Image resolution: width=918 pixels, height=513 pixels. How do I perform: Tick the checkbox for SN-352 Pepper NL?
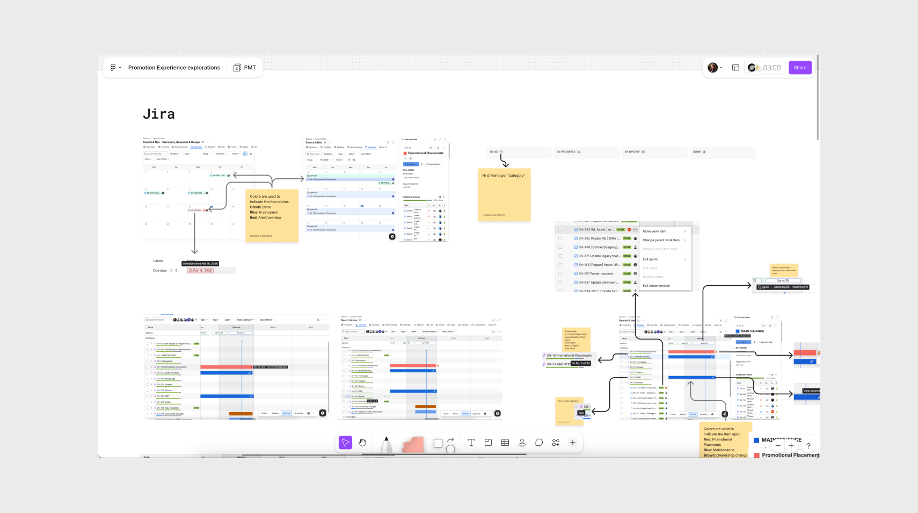(x=560, y=239)
